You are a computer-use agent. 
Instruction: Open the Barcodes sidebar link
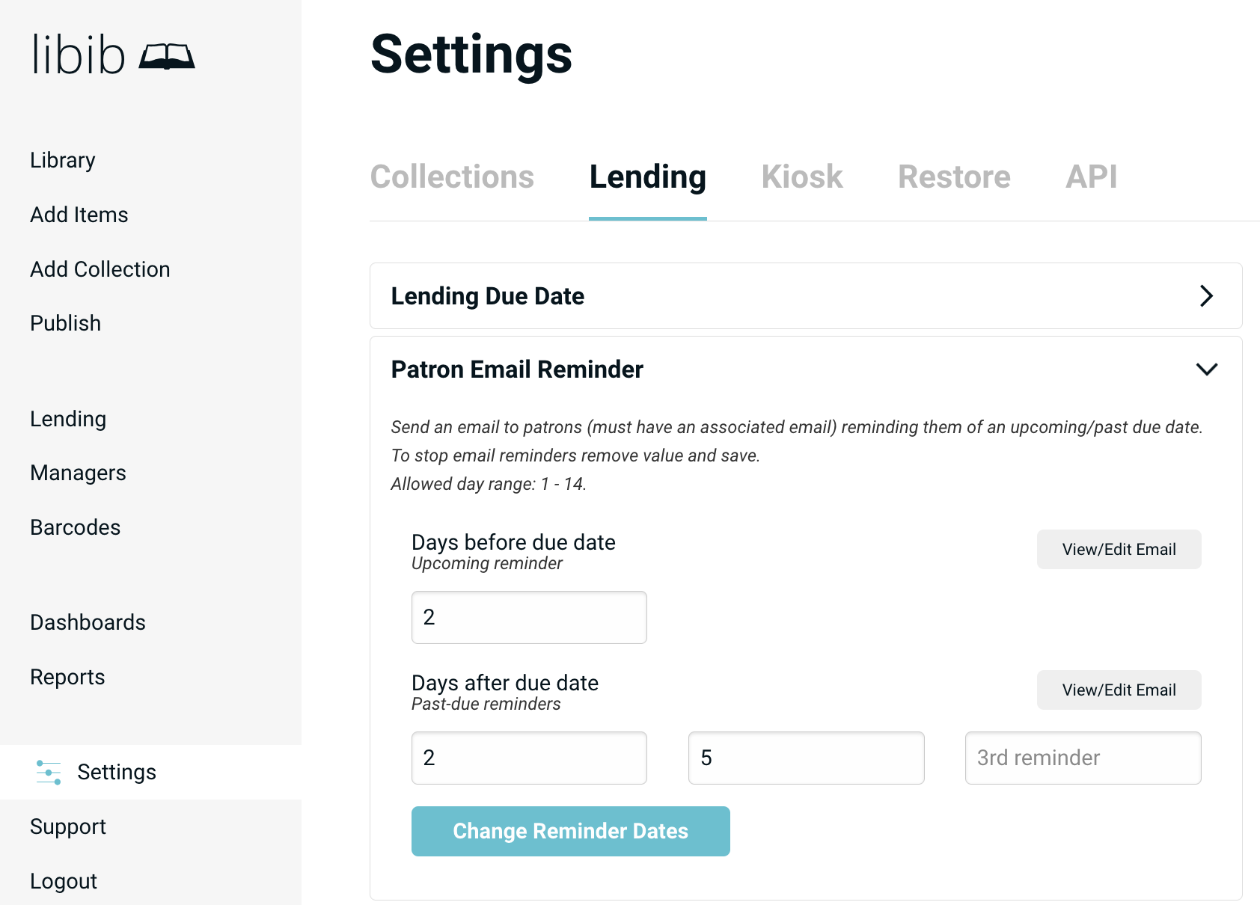tap(76, 527)
